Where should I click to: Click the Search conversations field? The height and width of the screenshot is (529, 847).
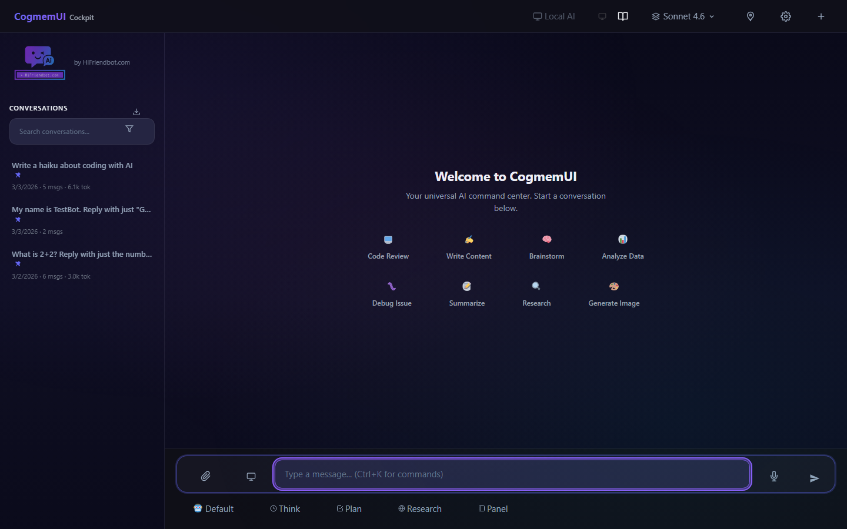click(x=82, y=131)
